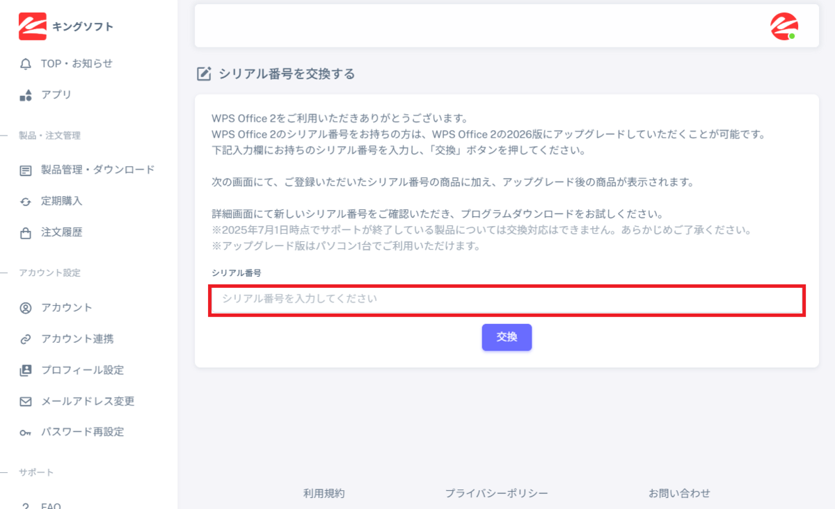Focus the シリアル番号 input field
The image size is (835, 509).
507,300
